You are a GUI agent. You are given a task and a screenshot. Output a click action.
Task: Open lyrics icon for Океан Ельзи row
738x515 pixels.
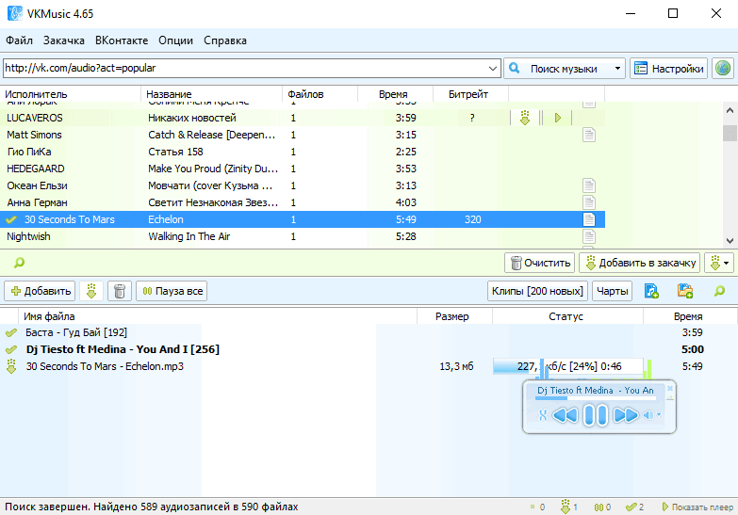coord(589,185)
